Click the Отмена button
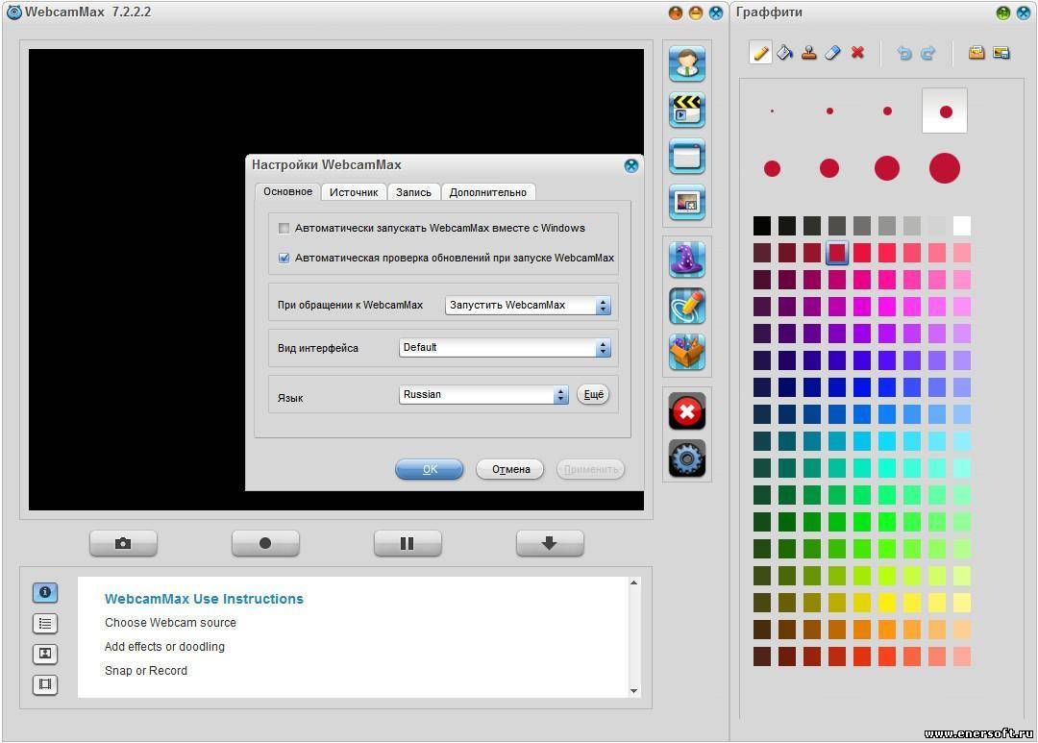1038x743 pixels. click(510, 469)
